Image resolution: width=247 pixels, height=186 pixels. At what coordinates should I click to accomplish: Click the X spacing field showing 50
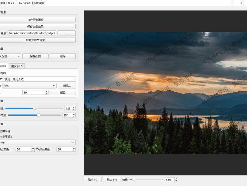(x=23, y=149)
